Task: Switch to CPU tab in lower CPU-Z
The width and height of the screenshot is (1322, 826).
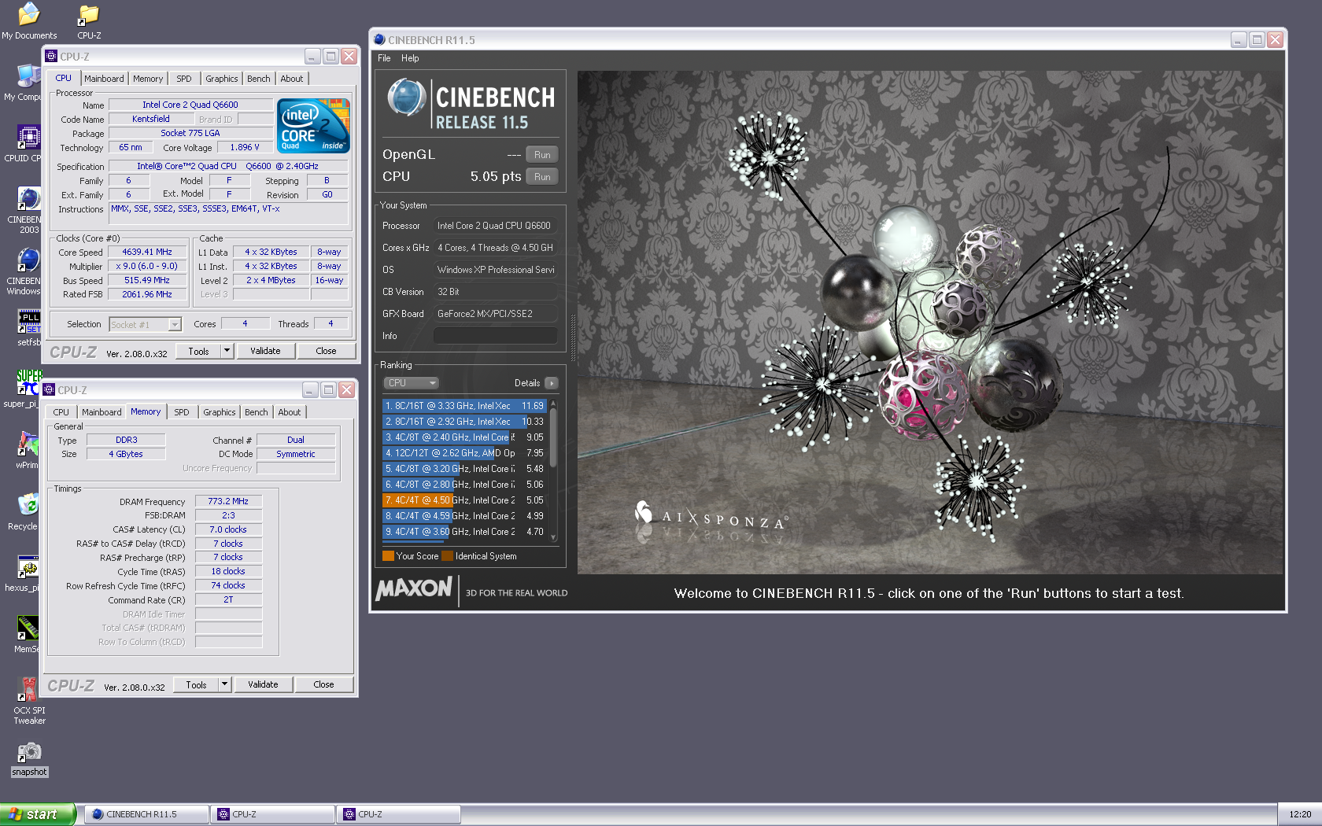Action: (61, 412)
